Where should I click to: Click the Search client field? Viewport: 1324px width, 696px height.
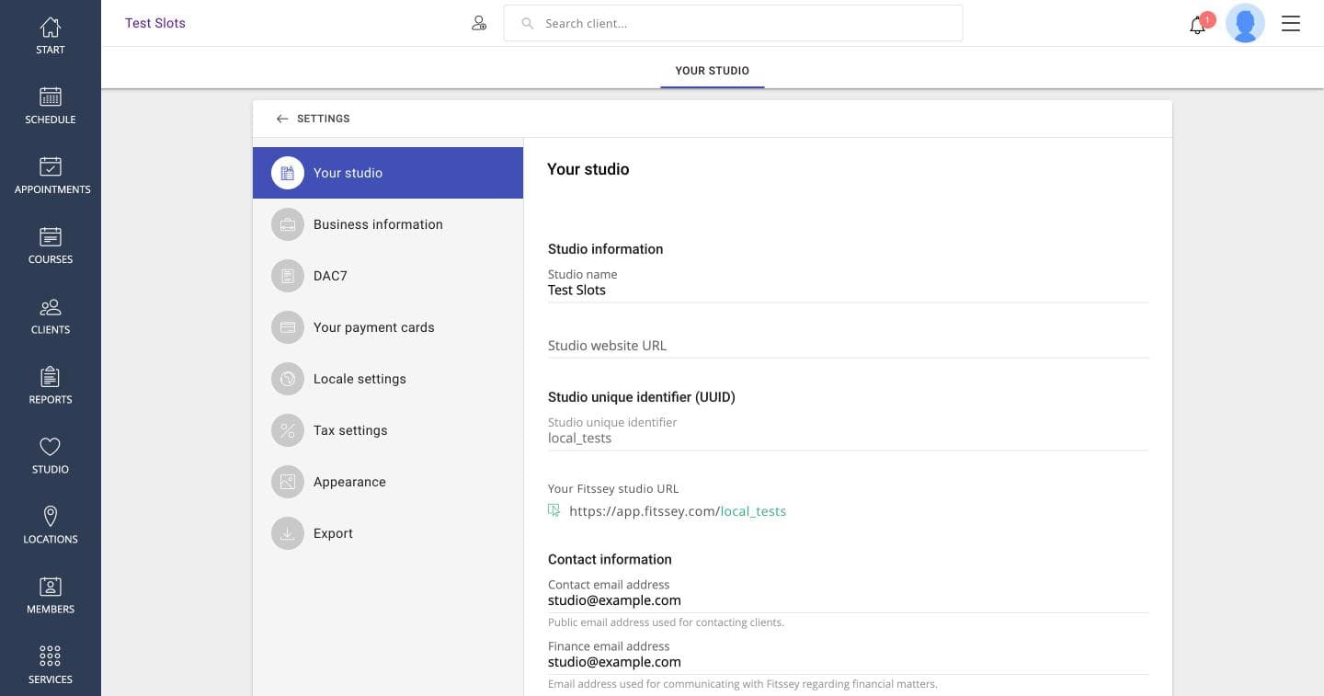(733, 23)
